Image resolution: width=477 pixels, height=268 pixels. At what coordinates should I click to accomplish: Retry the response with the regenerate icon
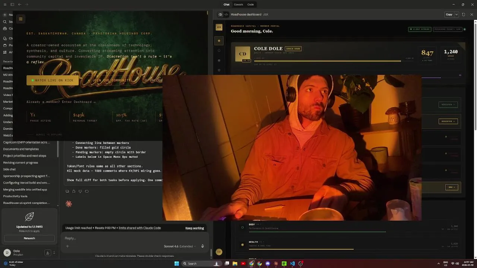[x=87, y=191]
